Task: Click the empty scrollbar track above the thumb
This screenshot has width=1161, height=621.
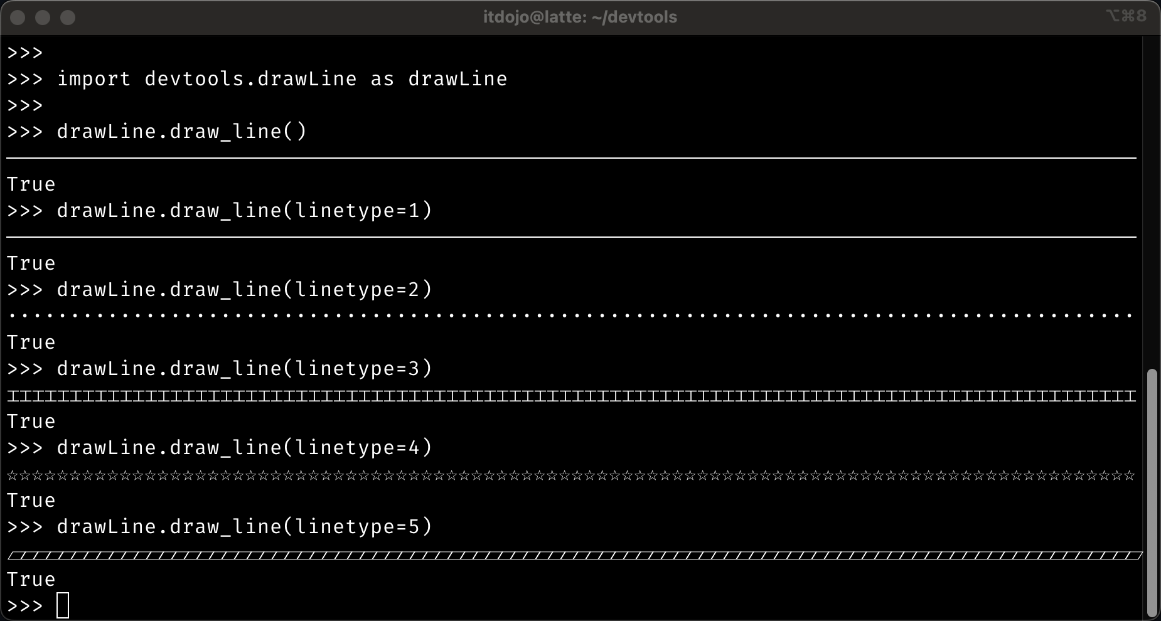Action: (1151, 201)
